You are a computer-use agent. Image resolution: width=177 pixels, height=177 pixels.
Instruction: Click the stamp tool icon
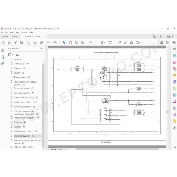point(138,42)
